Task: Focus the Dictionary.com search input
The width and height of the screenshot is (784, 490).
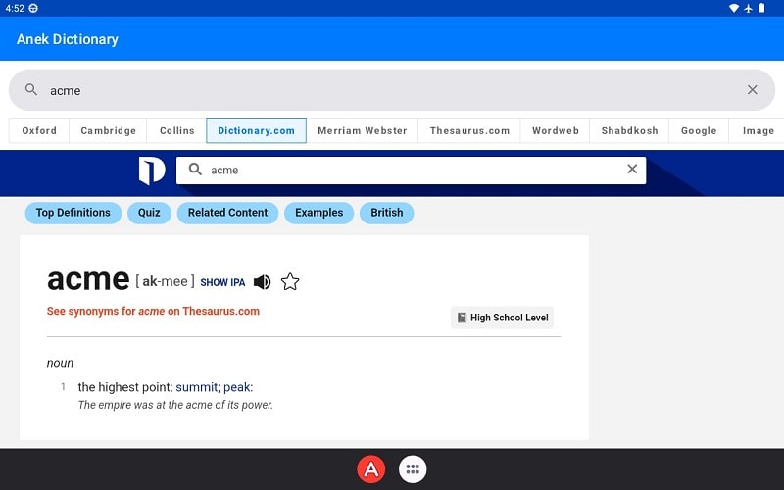Action: click(x=411, y=170)
